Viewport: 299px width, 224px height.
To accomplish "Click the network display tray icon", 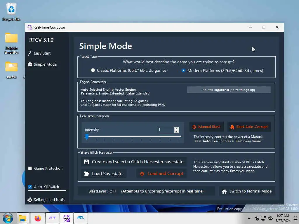I will pos(263,218).
